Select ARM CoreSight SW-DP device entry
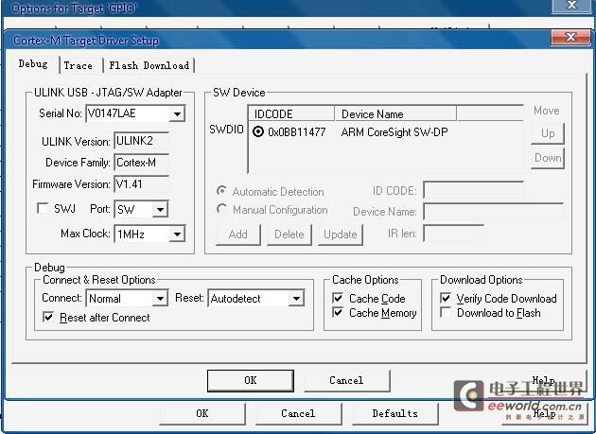596x434 pixels. (x=394, y=132)
